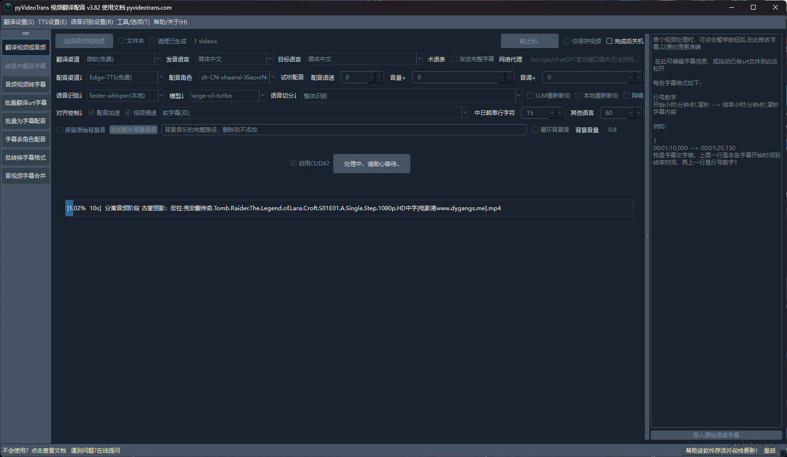Screen dimensions: 787x457
Task: Open the TTS设置(E) menu
Action: 52,22
